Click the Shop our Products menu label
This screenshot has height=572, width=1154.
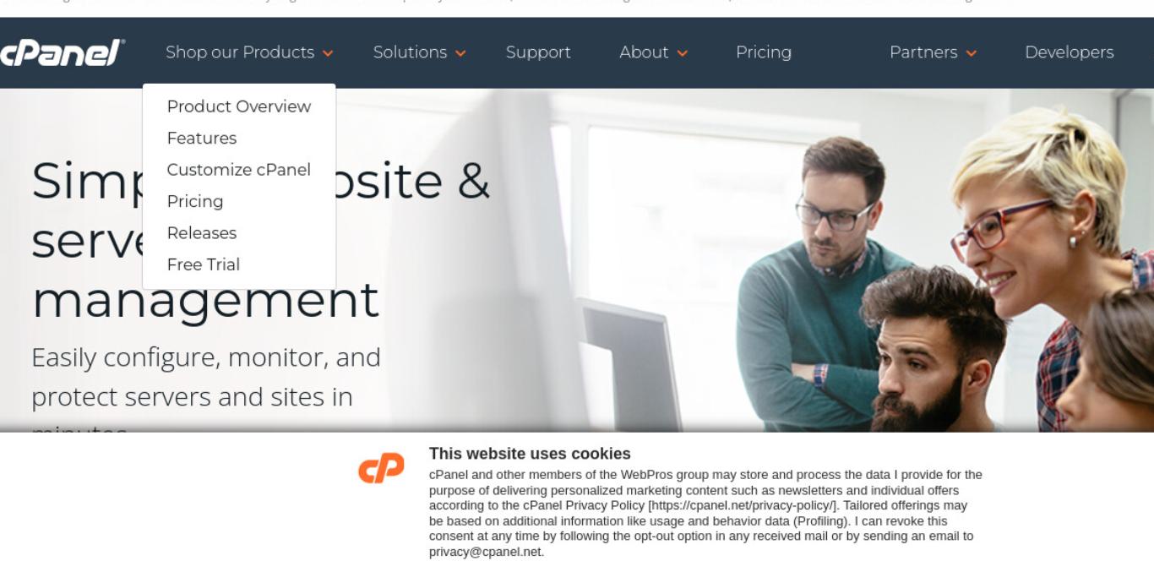point(240,52)
